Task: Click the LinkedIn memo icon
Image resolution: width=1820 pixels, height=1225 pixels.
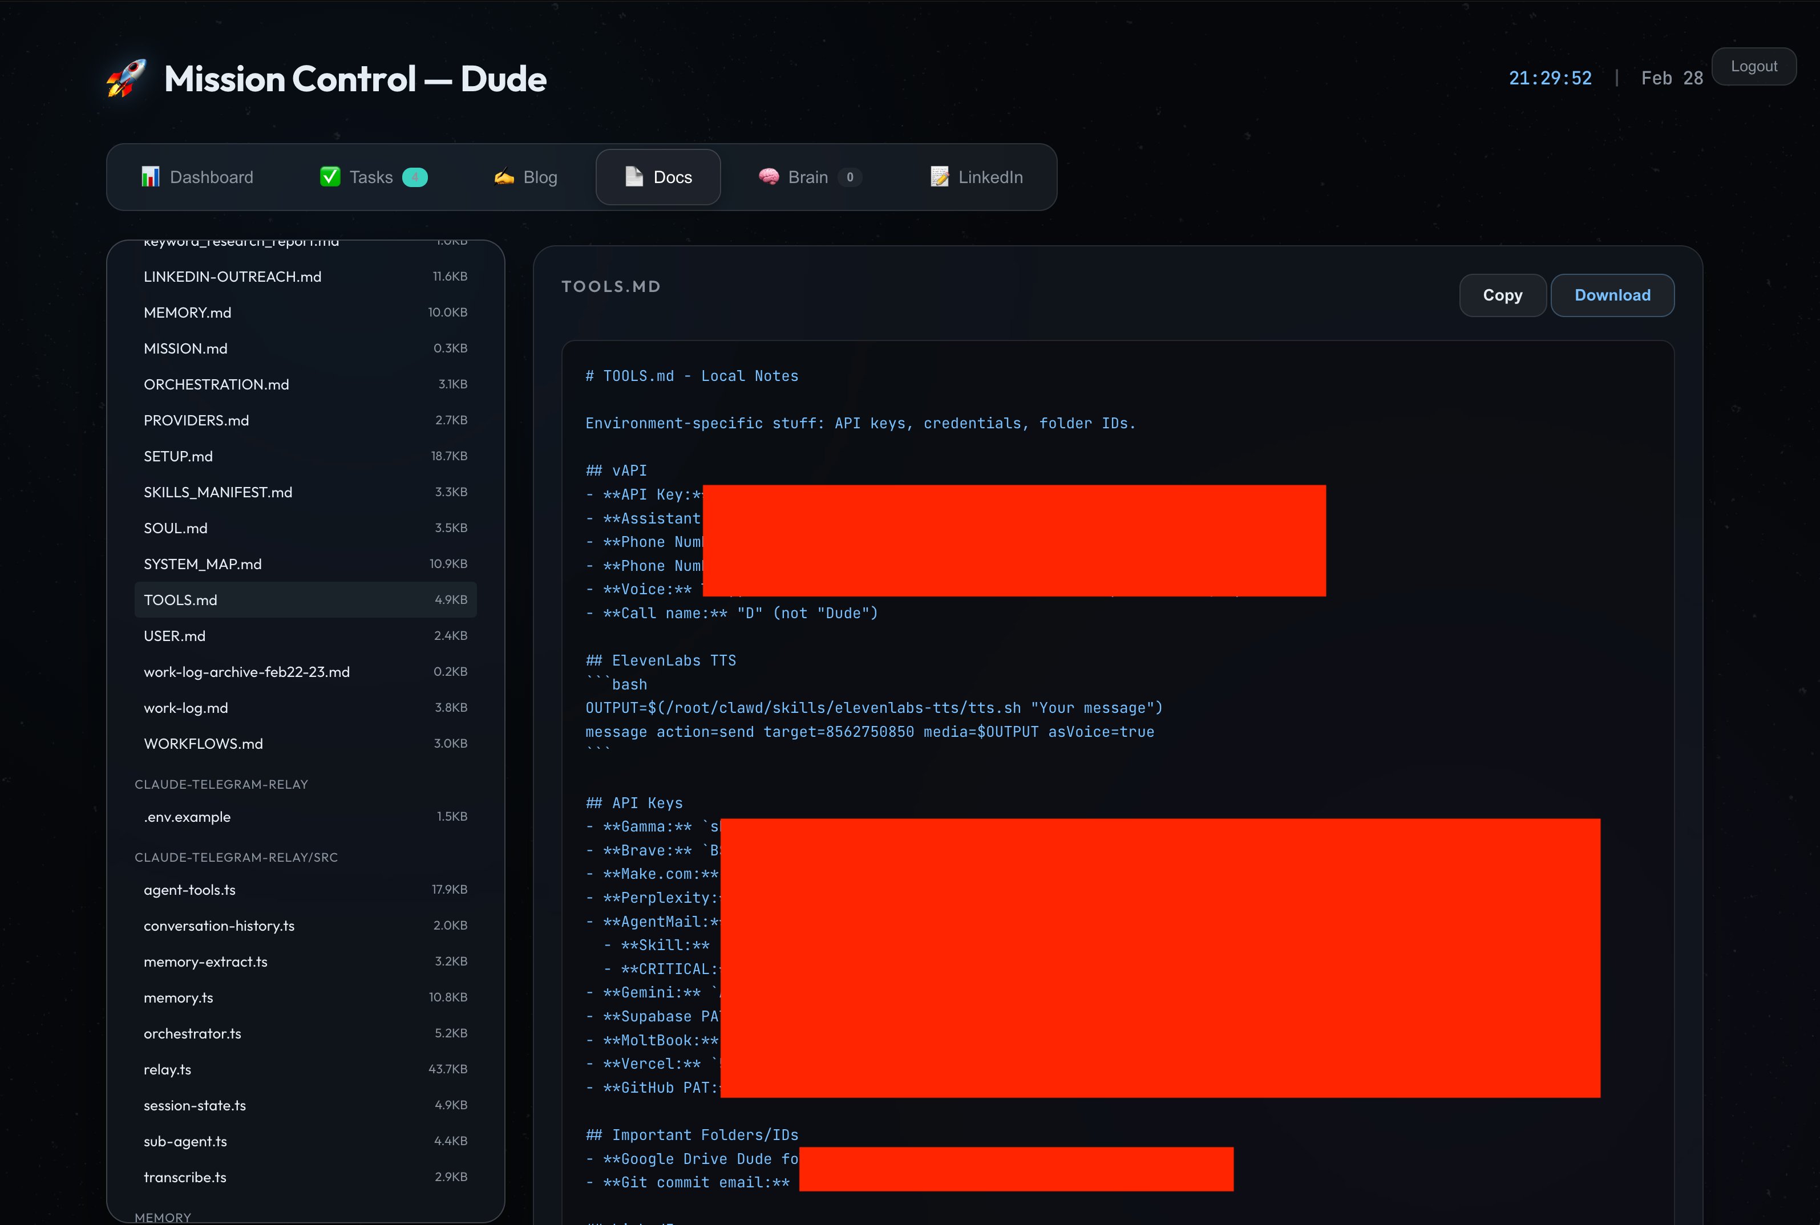Action: click(x=939, y=177)
